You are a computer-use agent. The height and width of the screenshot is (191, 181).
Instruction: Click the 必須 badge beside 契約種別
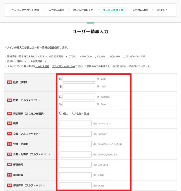[10, 114]
